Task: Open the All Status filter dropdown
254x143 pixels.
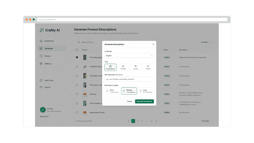Action: (206, 42)
